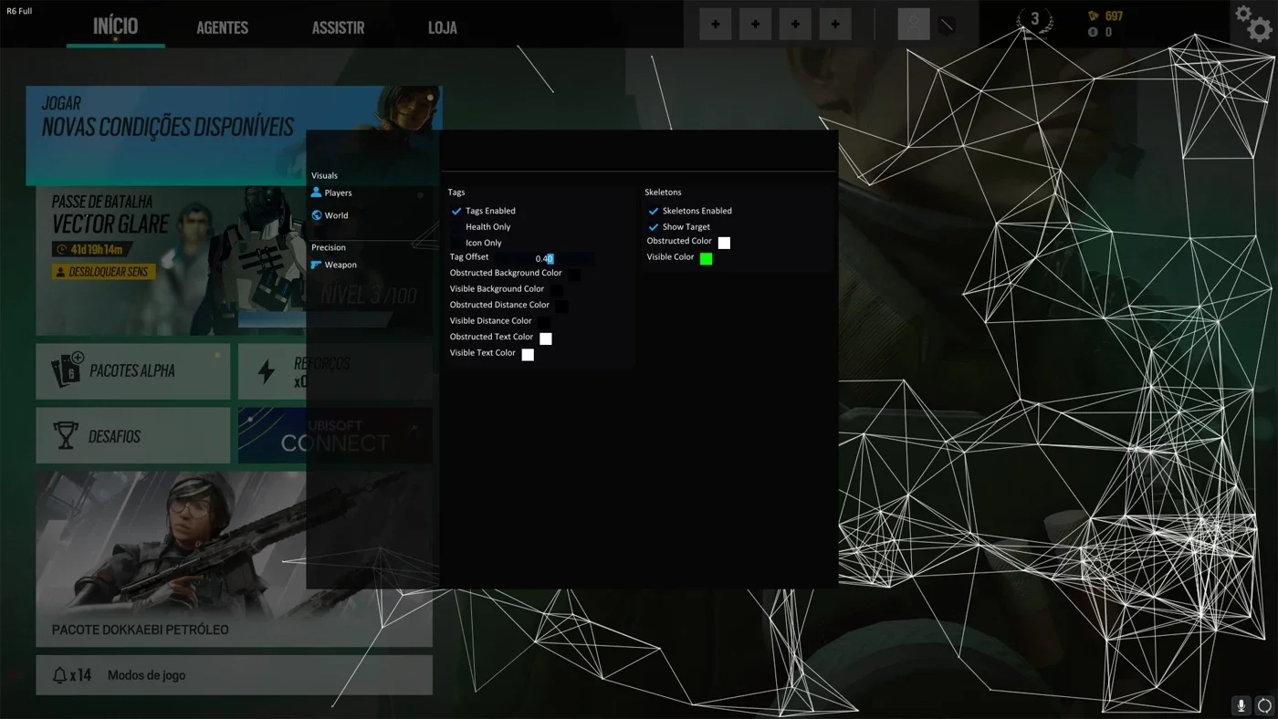1278x719 pixels.
Task: Open the Modos de jogo bar
Action: (x=234, y=675)
